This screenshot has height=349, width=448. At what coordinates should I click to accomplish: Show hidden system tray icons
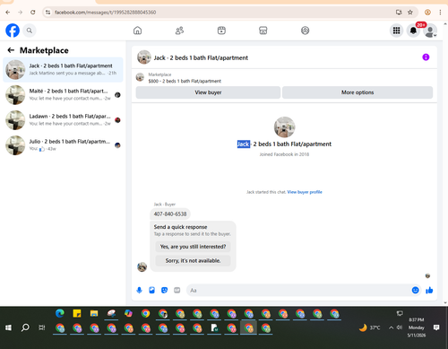391,327
